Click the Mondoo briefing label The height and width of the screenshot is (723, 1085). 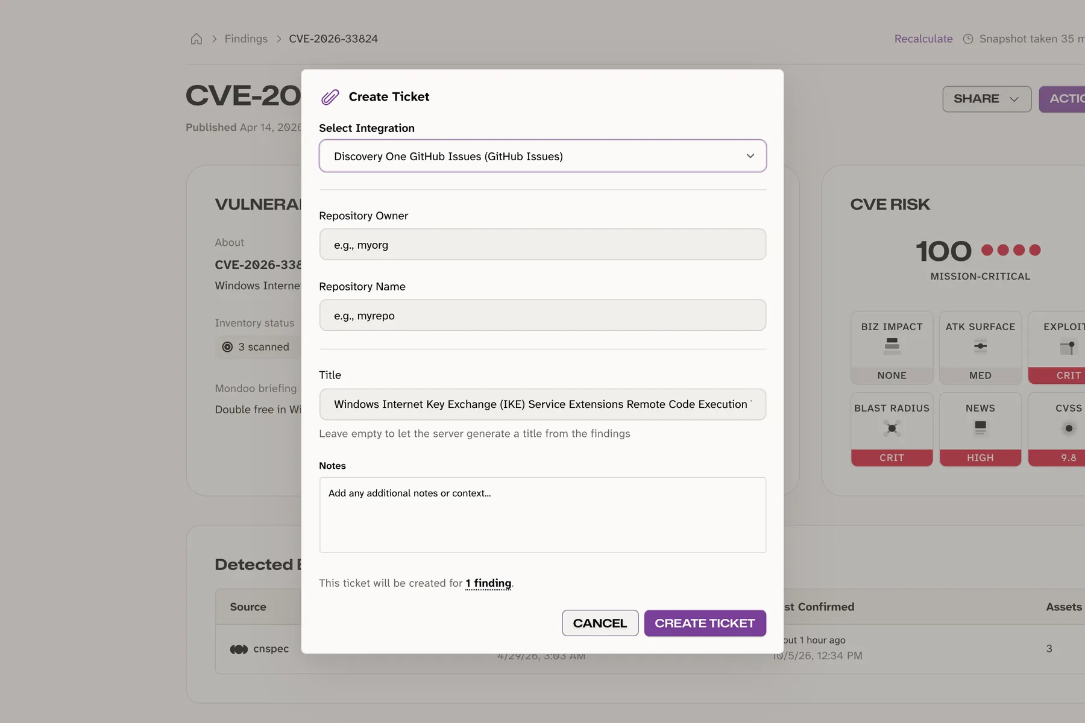[256, 389]
